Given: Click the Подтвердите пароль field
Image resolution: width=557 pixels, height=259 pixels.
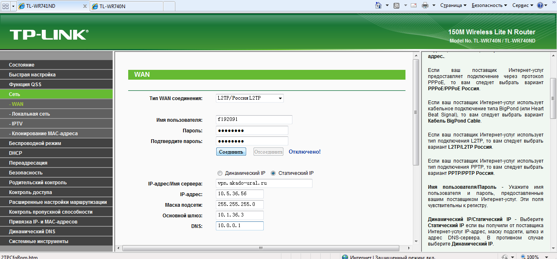Looking at the screenshot, I should 252,141.
